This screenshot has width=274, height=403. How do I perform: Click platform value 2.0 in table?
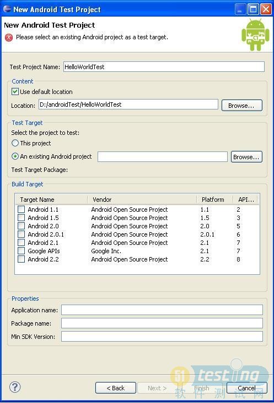(x=205, y=226)
